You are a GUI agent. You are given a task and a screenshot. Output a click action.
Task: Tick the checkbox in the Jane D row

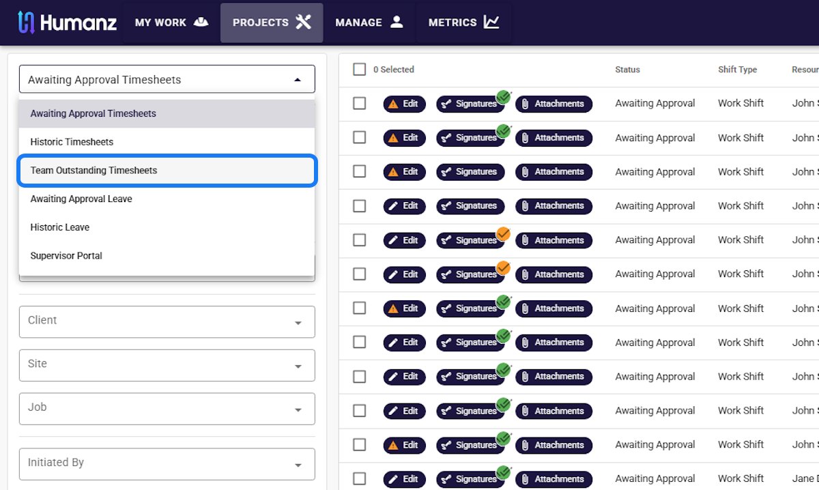pos(360,478)
